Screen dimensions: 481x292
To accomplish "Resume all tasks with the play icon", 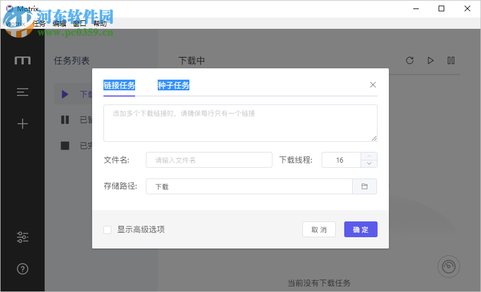I will coord(430,60).
